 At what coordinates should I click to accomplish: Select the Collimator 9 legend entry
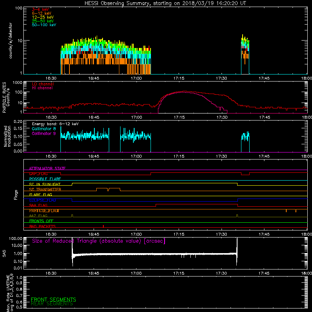coord(44,133)
